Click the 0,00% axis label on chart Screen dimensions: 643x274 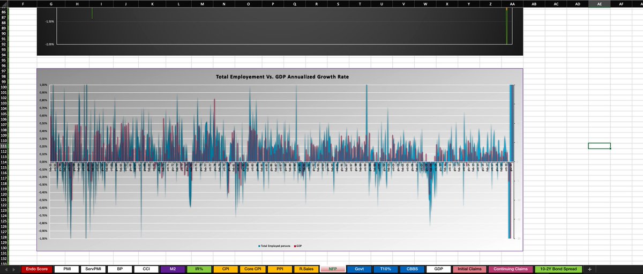click(43, 161)
